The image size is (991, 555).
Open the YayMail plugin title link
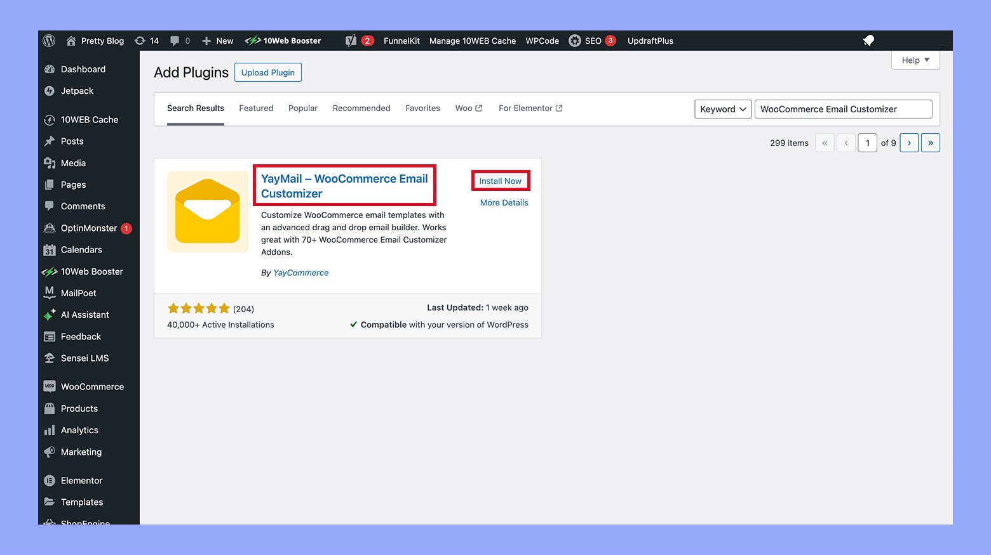coord(344,186)
